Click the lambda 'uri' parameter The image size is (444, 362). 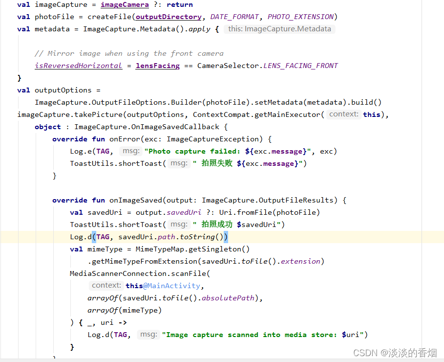107,322
